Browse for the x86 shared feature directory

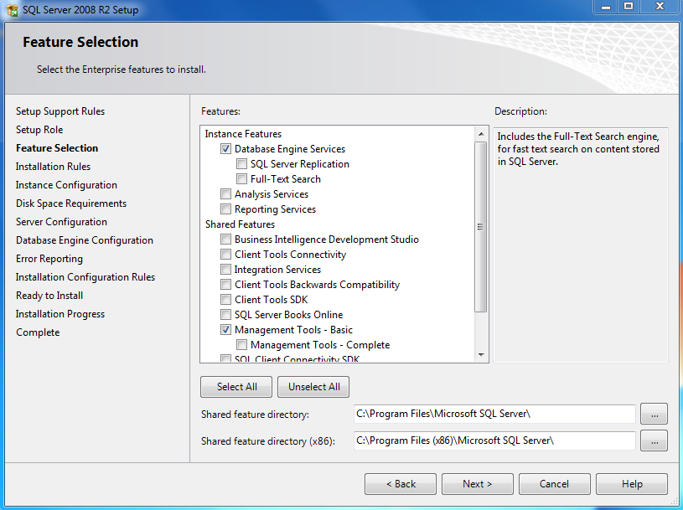(x=654, y=440)
